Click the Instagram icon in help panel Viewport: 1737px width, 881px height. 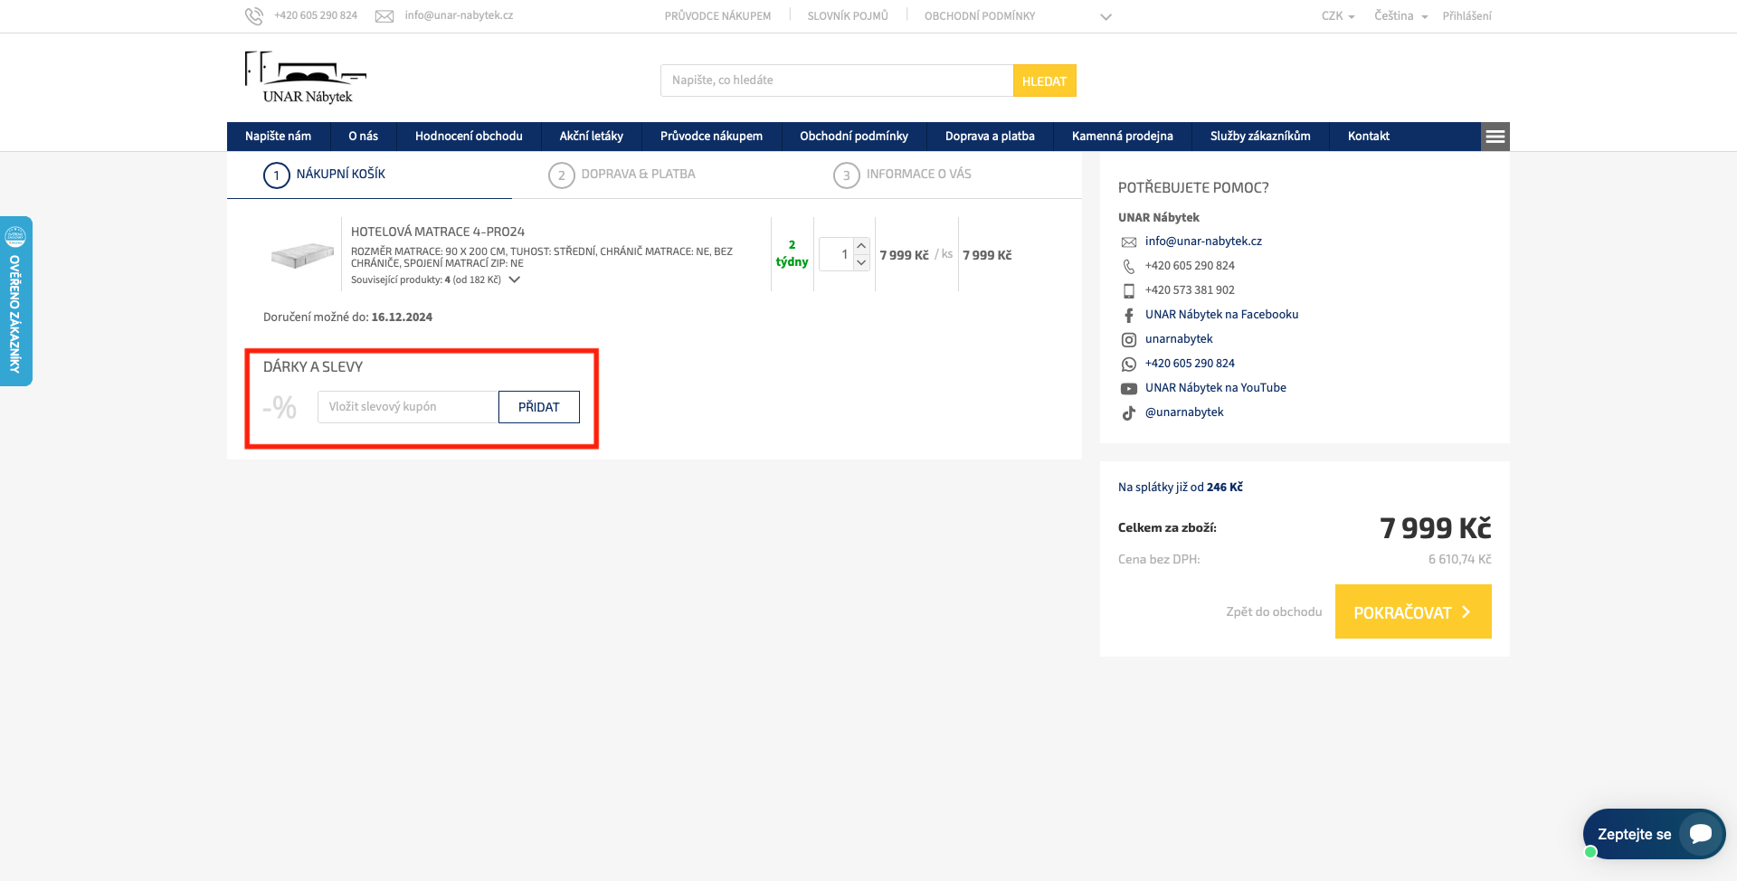[1129, 339]
